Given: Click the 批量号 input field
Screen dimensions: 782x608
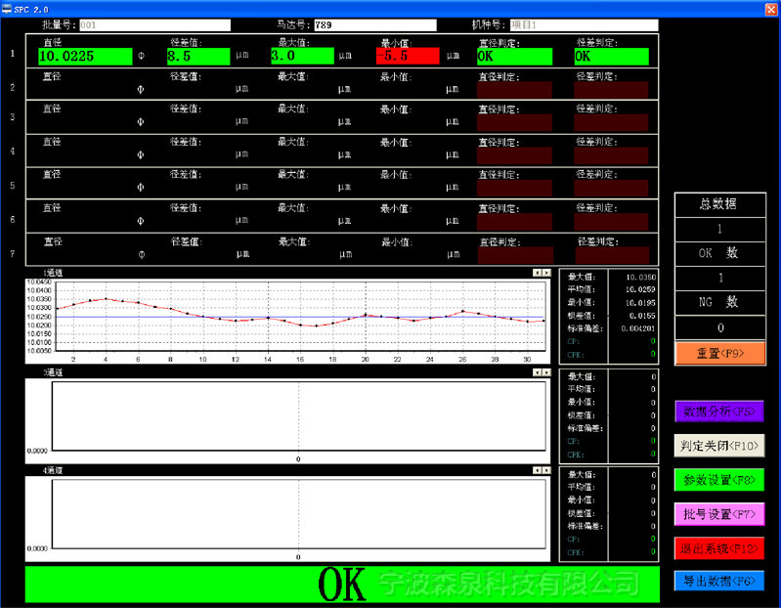Looking at the screenshot, I should click(x=153, y=25).
